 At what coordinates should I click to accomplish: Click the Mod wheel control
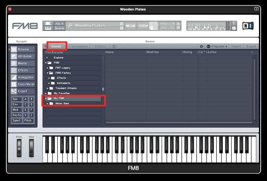(31, 148)
